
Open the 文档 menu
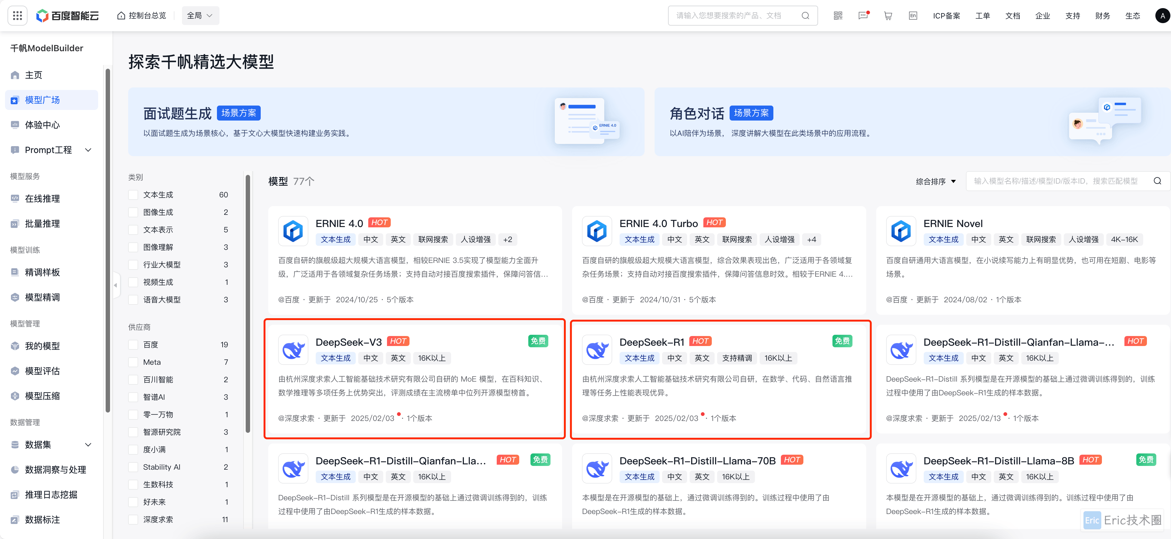pos(1012,16)
